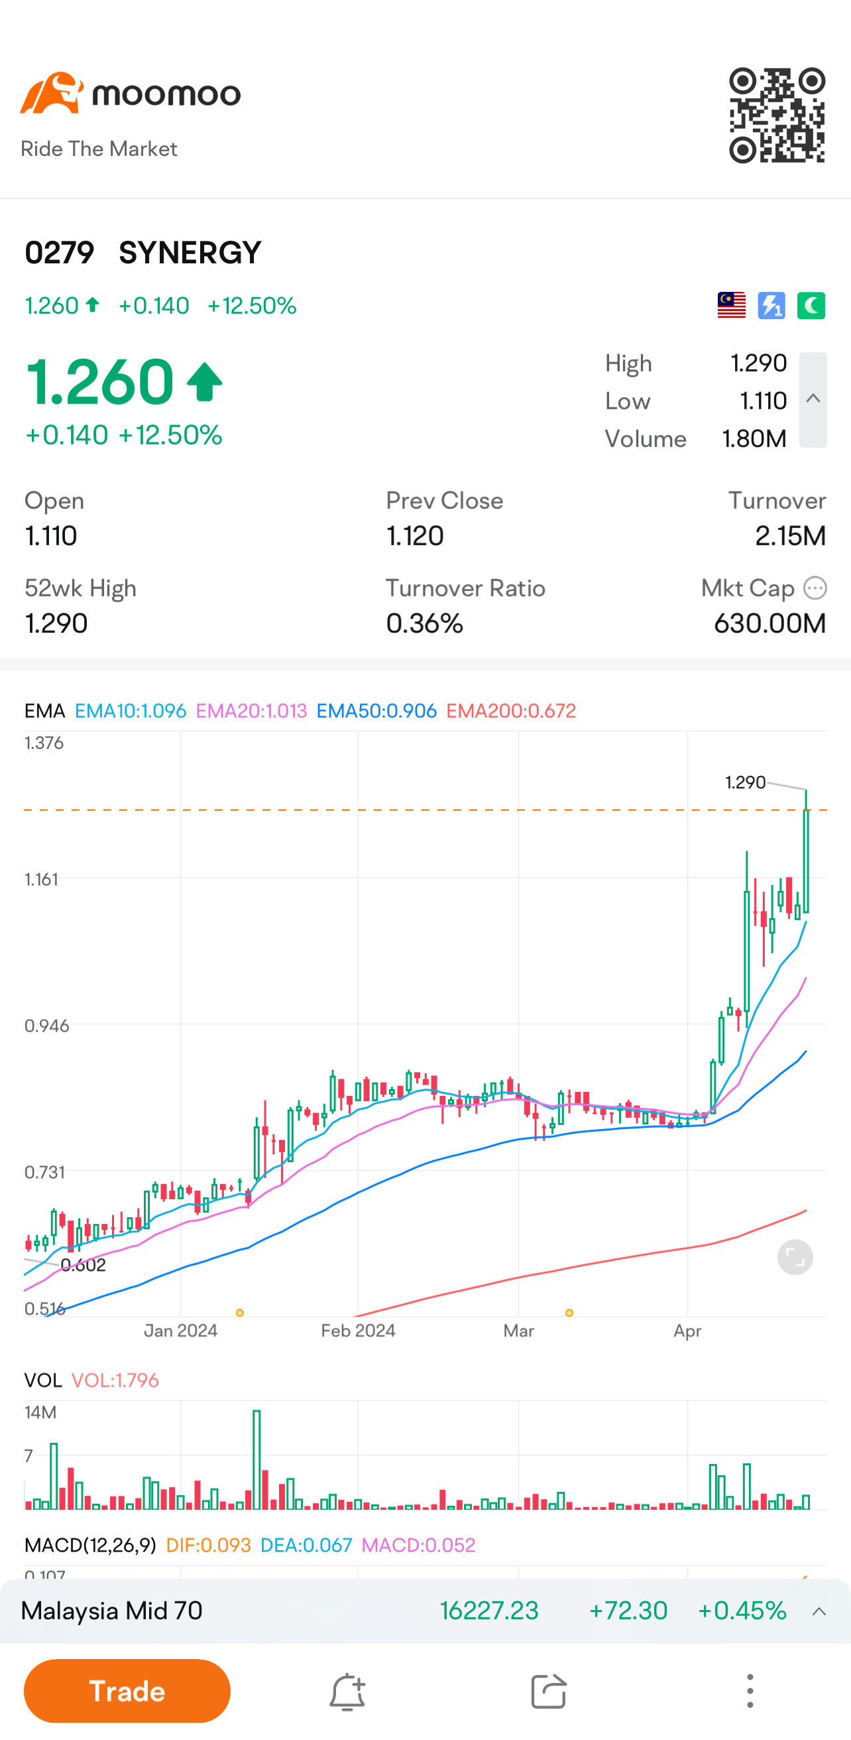Tap the orange Trade button
Image resolution: width=851 pixels, height=1740 pixels.
click(127, 1691)
